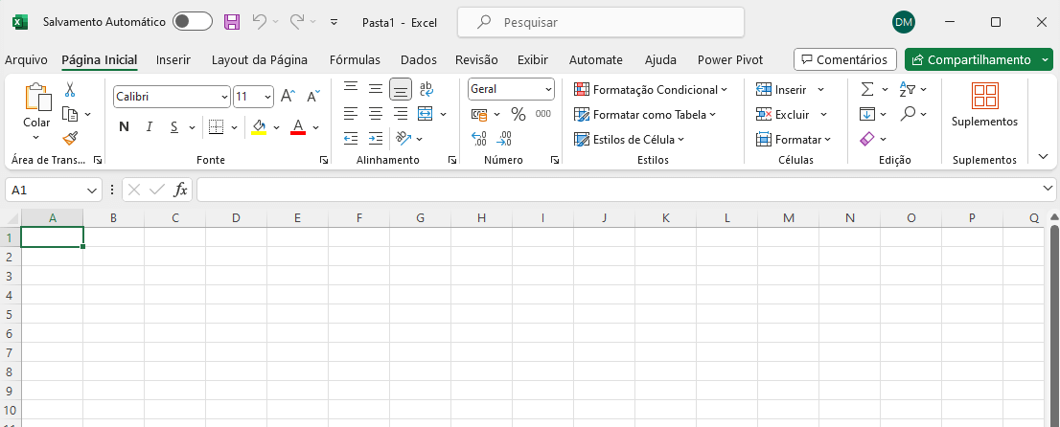Toggle Center horizontal alignment
The image size is (1060, 427).
tap(375, 114)
